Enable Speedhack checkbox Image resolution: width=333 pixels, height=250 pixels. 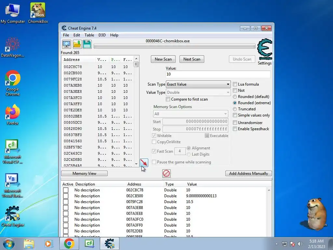click(235, 129)
